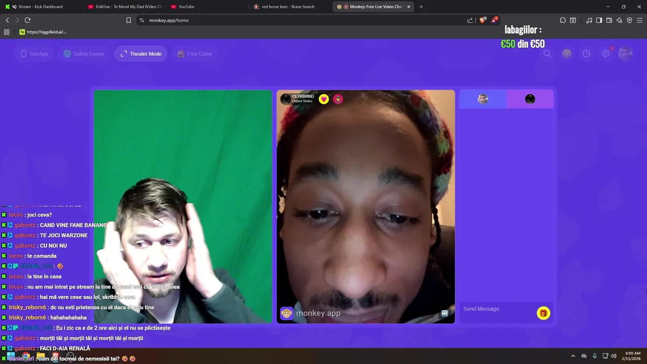Toggle the browser sidebar panel

(x=599, y=20)
